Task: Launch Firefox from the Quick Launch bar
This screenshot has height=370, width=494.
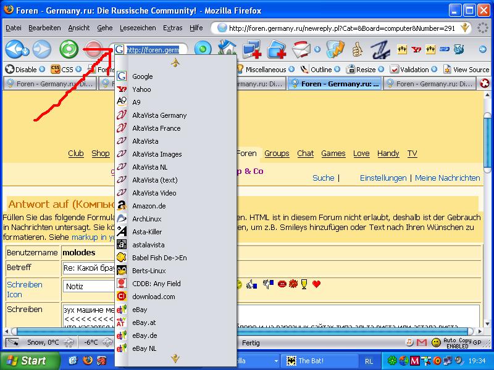Action: tap(87, 361)
